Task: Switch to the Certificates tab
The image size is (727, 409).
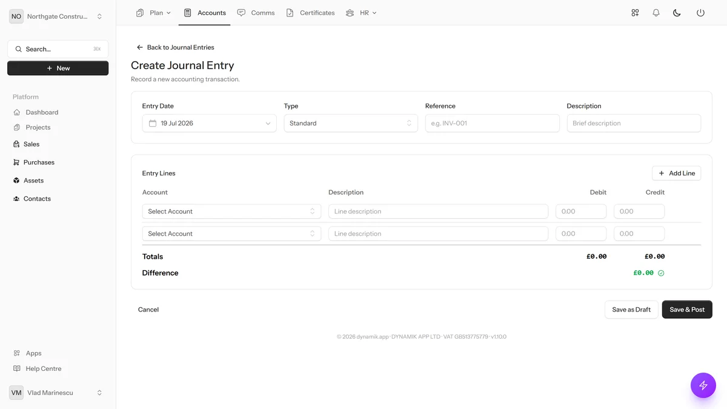Action: tap(310, 13)
